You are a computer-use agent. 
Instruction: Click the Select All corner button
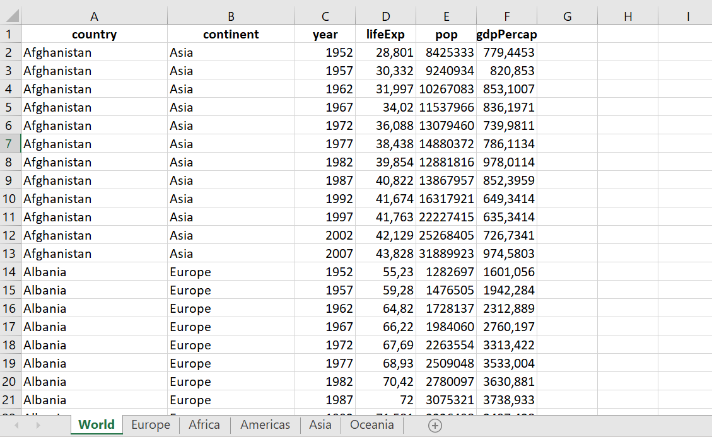click(x=11, y=16)
